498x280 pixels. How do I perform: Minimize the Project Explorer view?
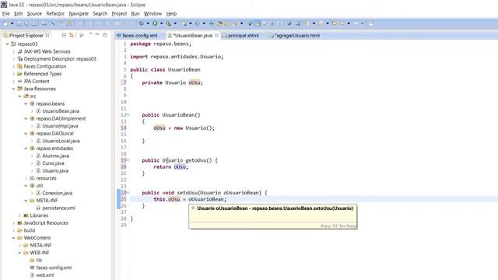[97, 35]
